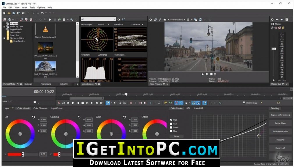Viewport: 294px width, 167px height.
Task: Open Video Preview's video FX icon
Action: click(160, 19)
